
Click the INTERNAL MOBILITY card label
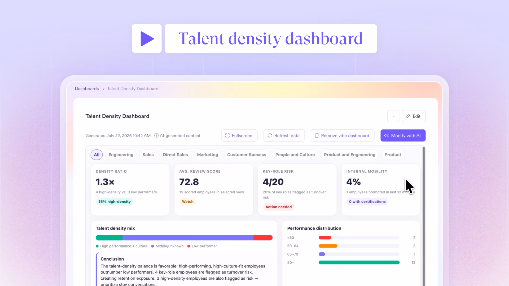pos(367,171)
